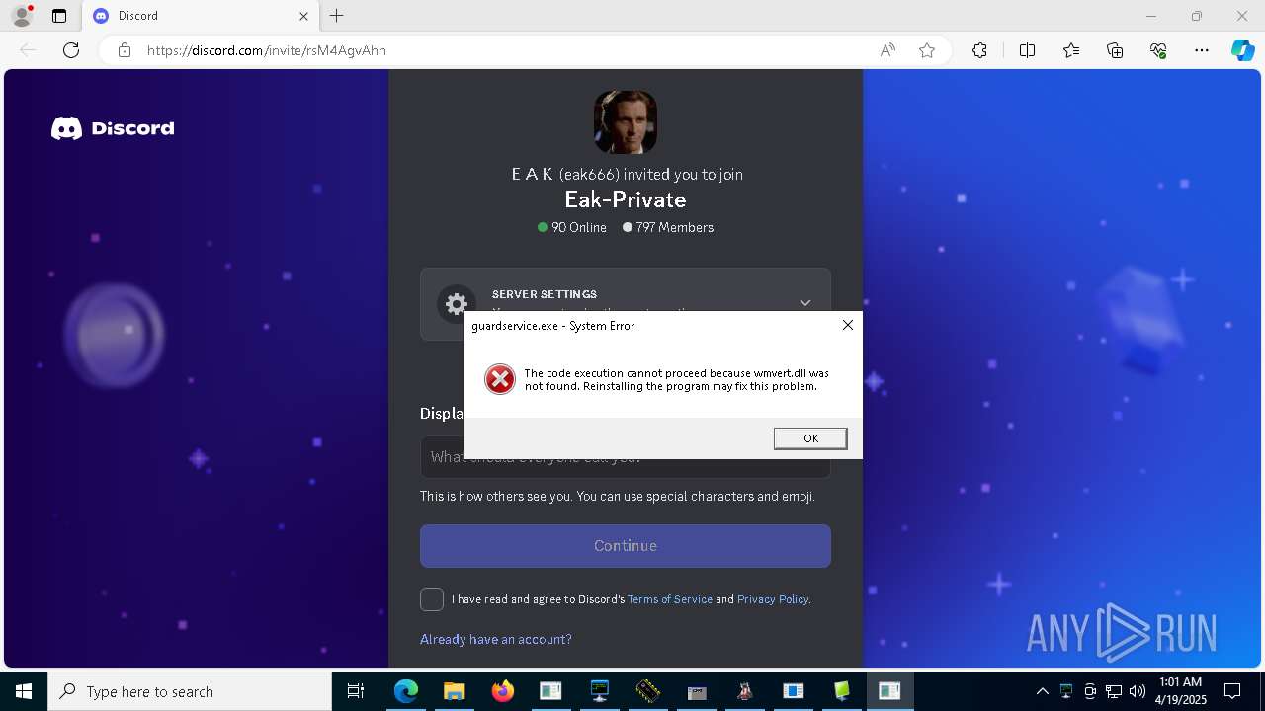Image resolution: width=1265 pixels, height=711 pixels.
Task: Close the Discord browser tab
Action: [x=304, y=16]
